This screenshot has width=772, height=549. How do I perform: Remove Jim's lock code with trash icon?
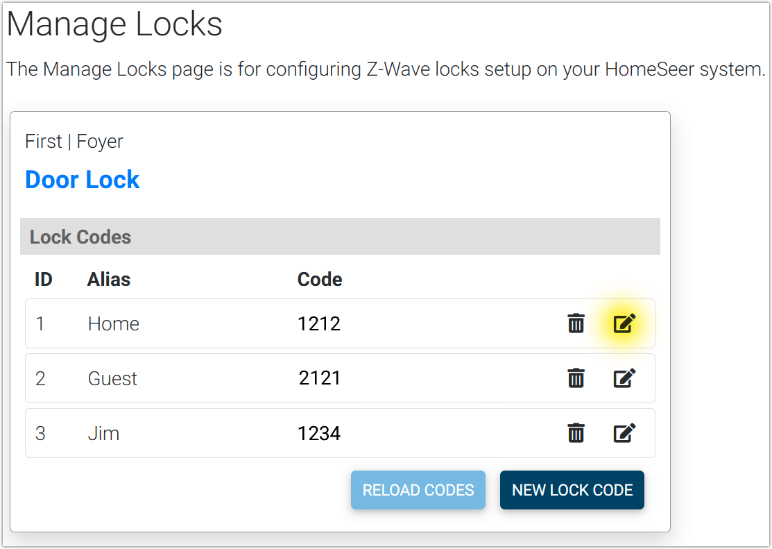[x=576, y=434]
